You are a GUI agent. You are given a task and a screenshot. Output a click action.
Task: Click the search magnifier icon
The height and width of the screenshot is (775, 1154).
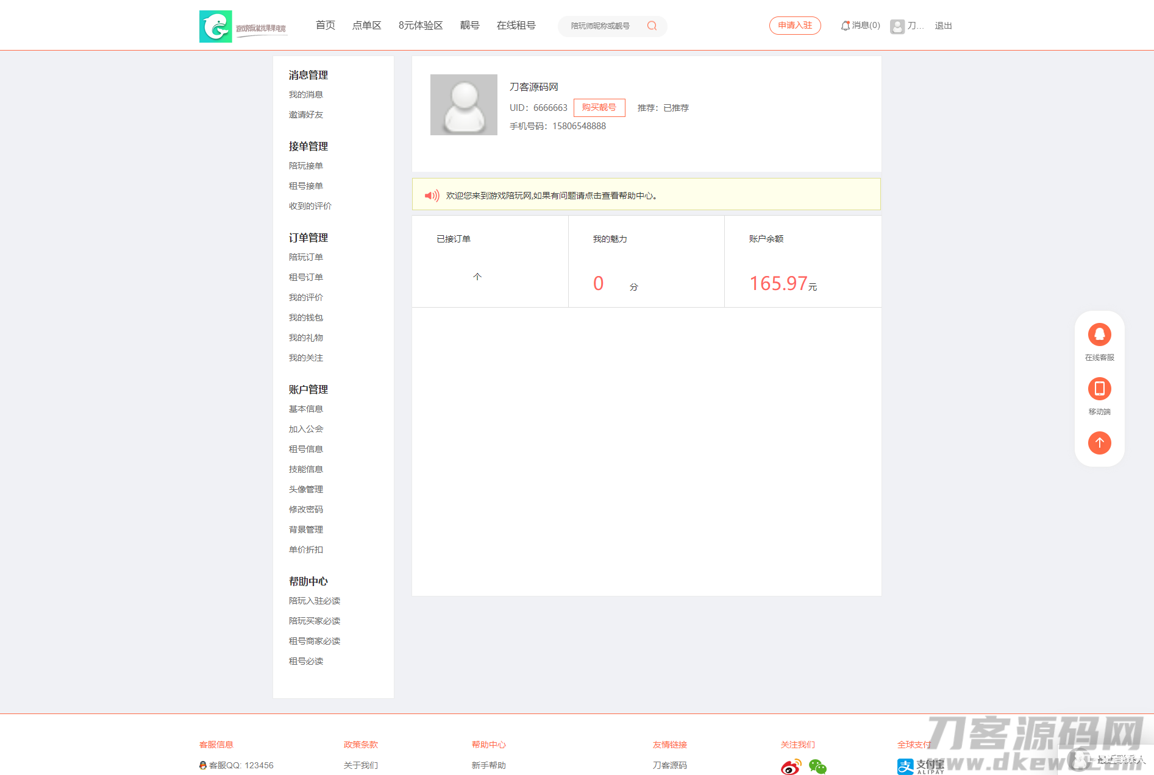point(652,26)
